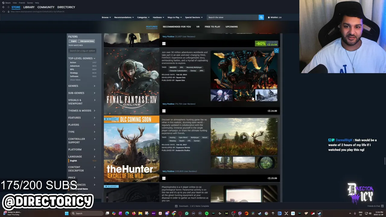Click the Windows platform icon under theHunter
Screen dimensions: 386x217
[164, 178]
